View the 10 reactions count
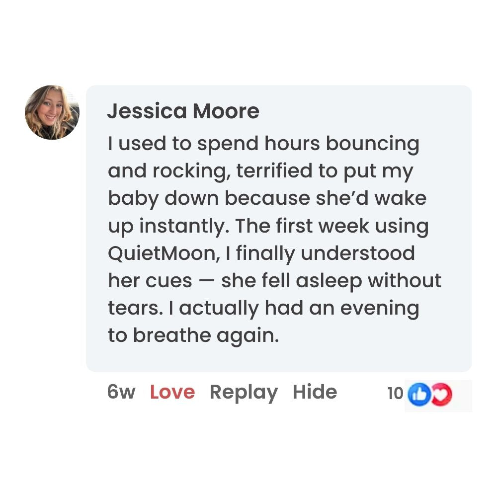The height and width of the screenshot is (497, 497). tap(395, 394)
